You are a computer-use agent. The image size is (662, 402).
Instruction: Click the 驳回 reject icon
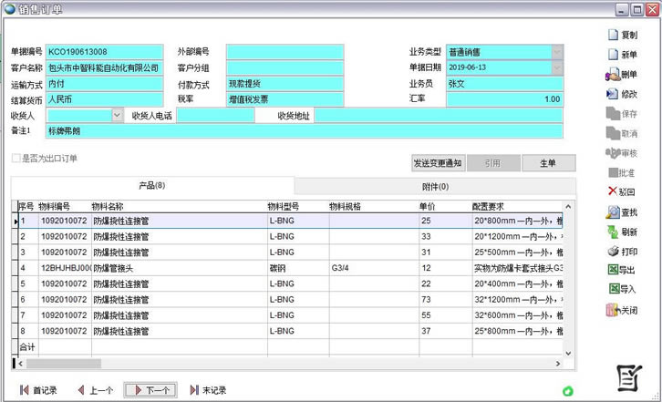[613, 191]
